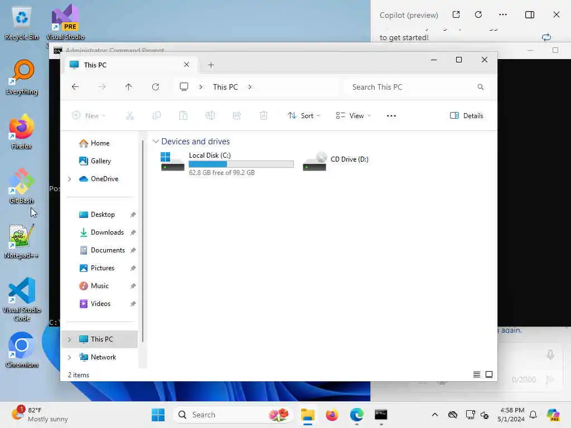Switch to details list view icon

pyautogui.click(x=477, y=374)
